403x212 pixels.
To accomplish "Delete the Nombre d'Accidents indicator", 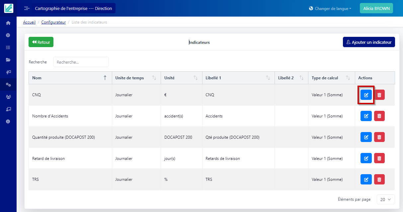I will 379,116.
